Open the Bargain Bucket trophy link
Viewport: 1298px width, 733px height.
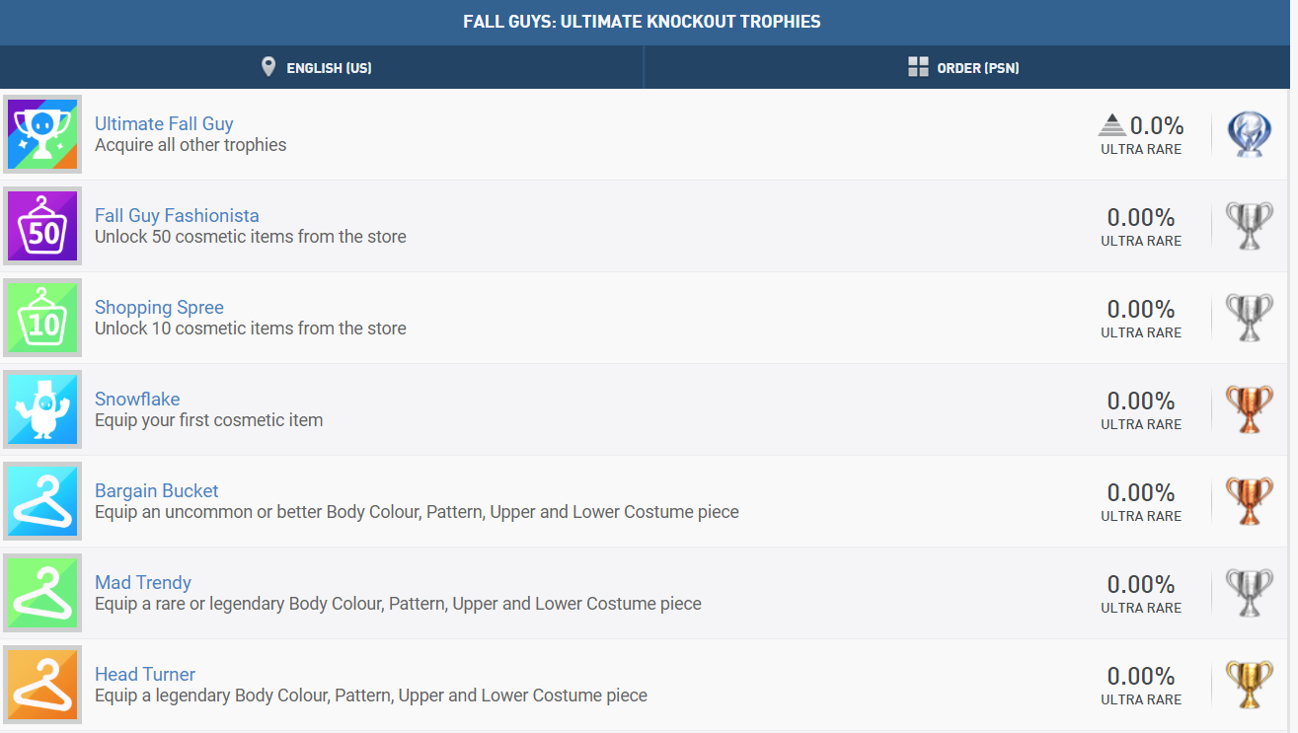point(156,490)
